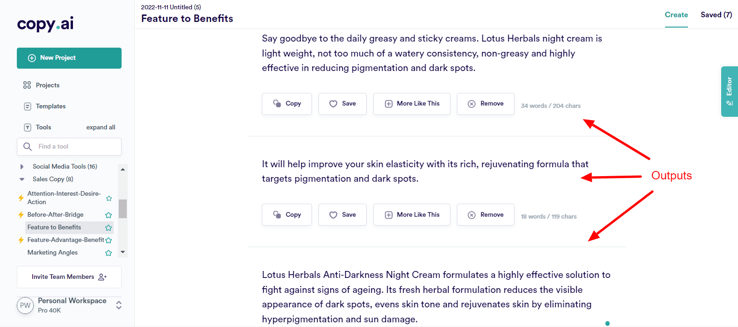Click lightning bolt beside Before-After-Bridge
This screenshot has height=327, width=738.
[x=21, y=215]
